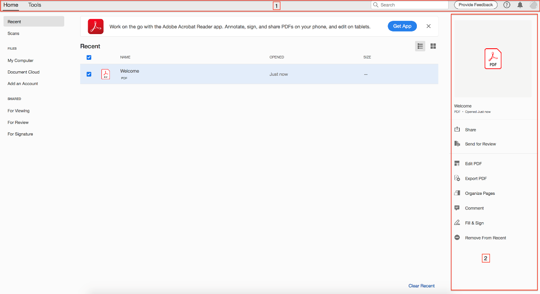The image size is (540, 294).
Task: Click the 'Just now' opened cell
Action: (x=279, y=74)
